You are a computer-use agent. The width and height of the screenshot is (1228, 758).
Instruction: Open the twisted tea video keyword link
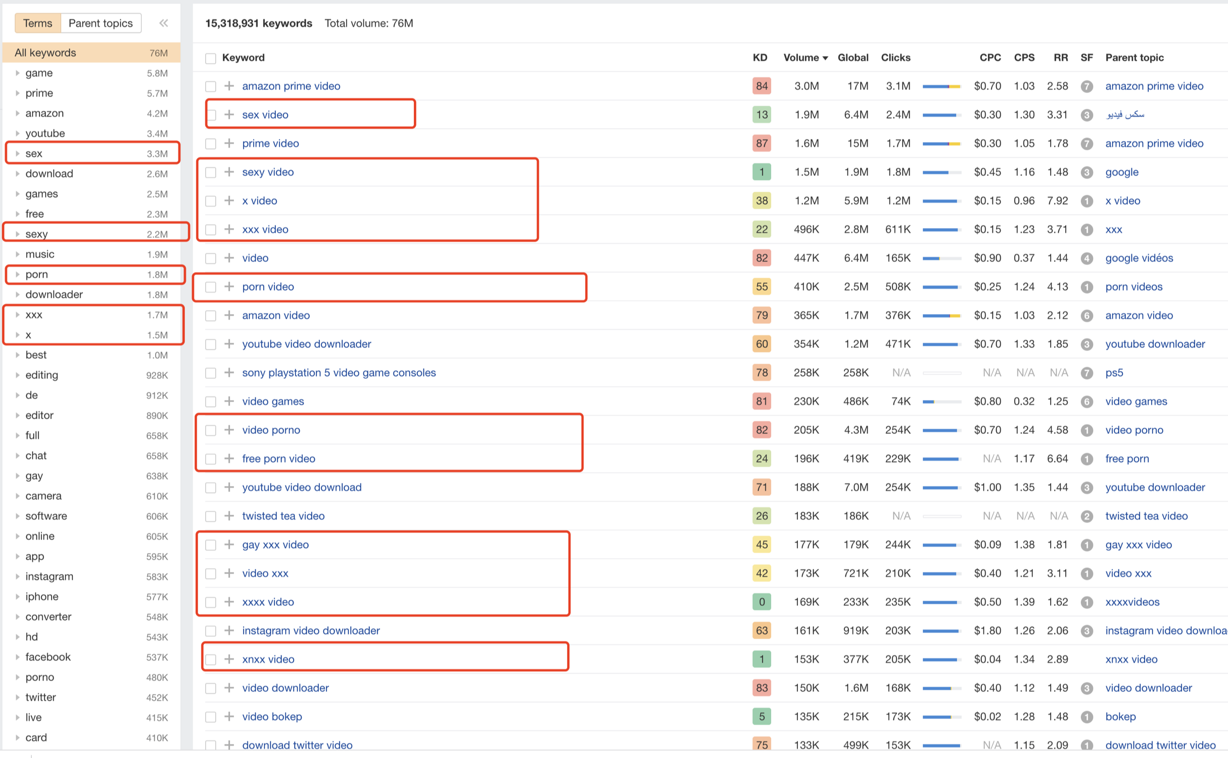tap(283, 516)
